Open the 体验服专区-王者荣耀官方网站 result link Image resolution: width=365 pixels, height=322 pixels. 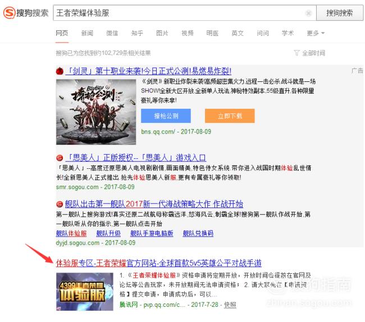(x=158, y=263)
